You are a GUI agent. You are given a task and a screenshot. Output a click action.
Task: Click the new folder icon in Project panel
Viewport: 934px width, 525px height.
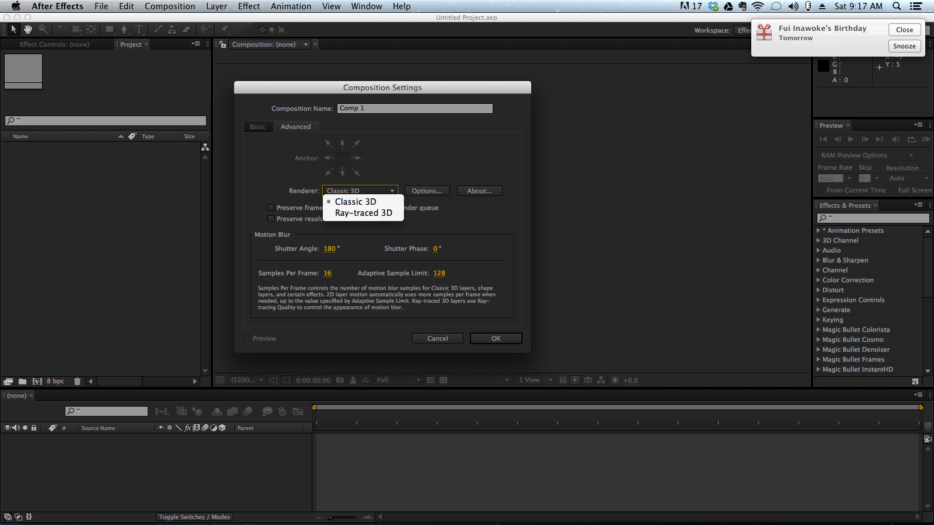(x=22, y=380)
